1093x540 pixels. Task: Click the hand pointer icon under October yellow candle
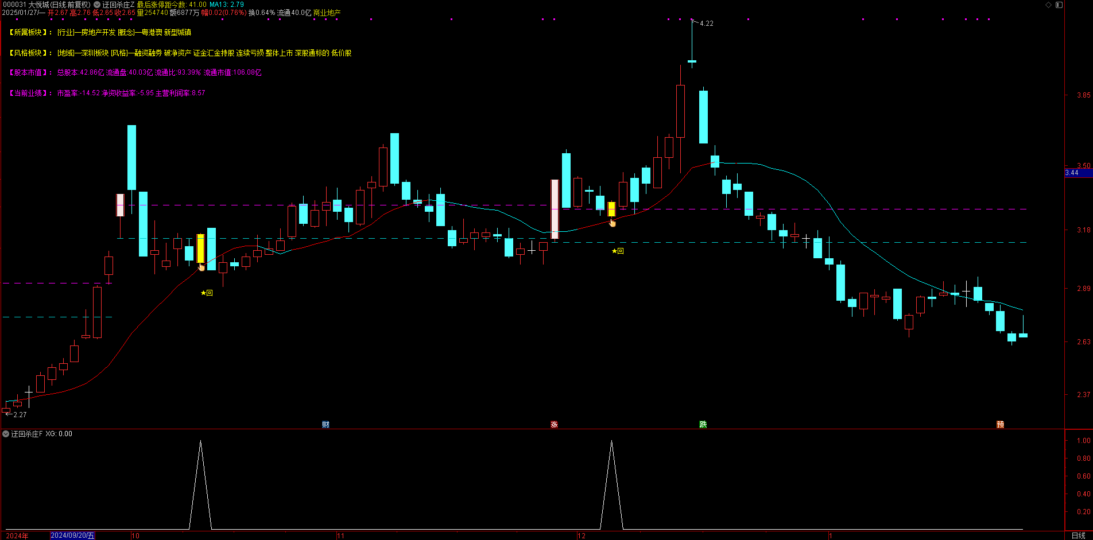point(201,267)
